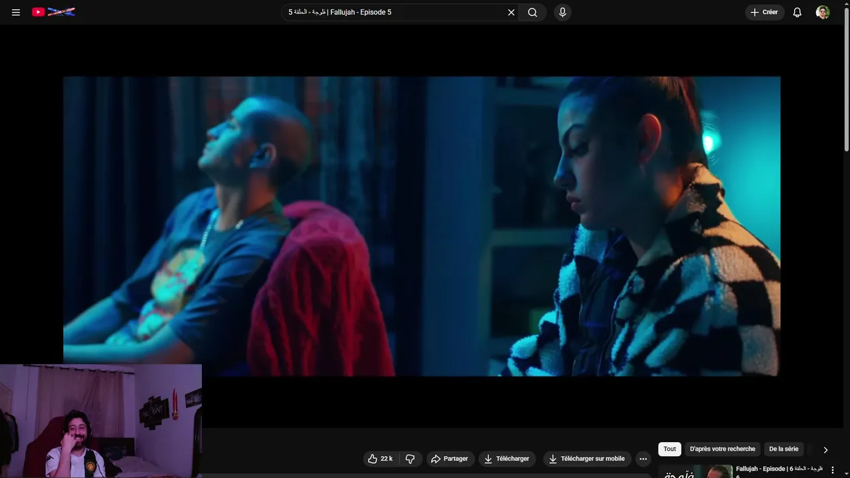
Task: Open Episode 6 thumbnail image
Action: pos(695,471)
